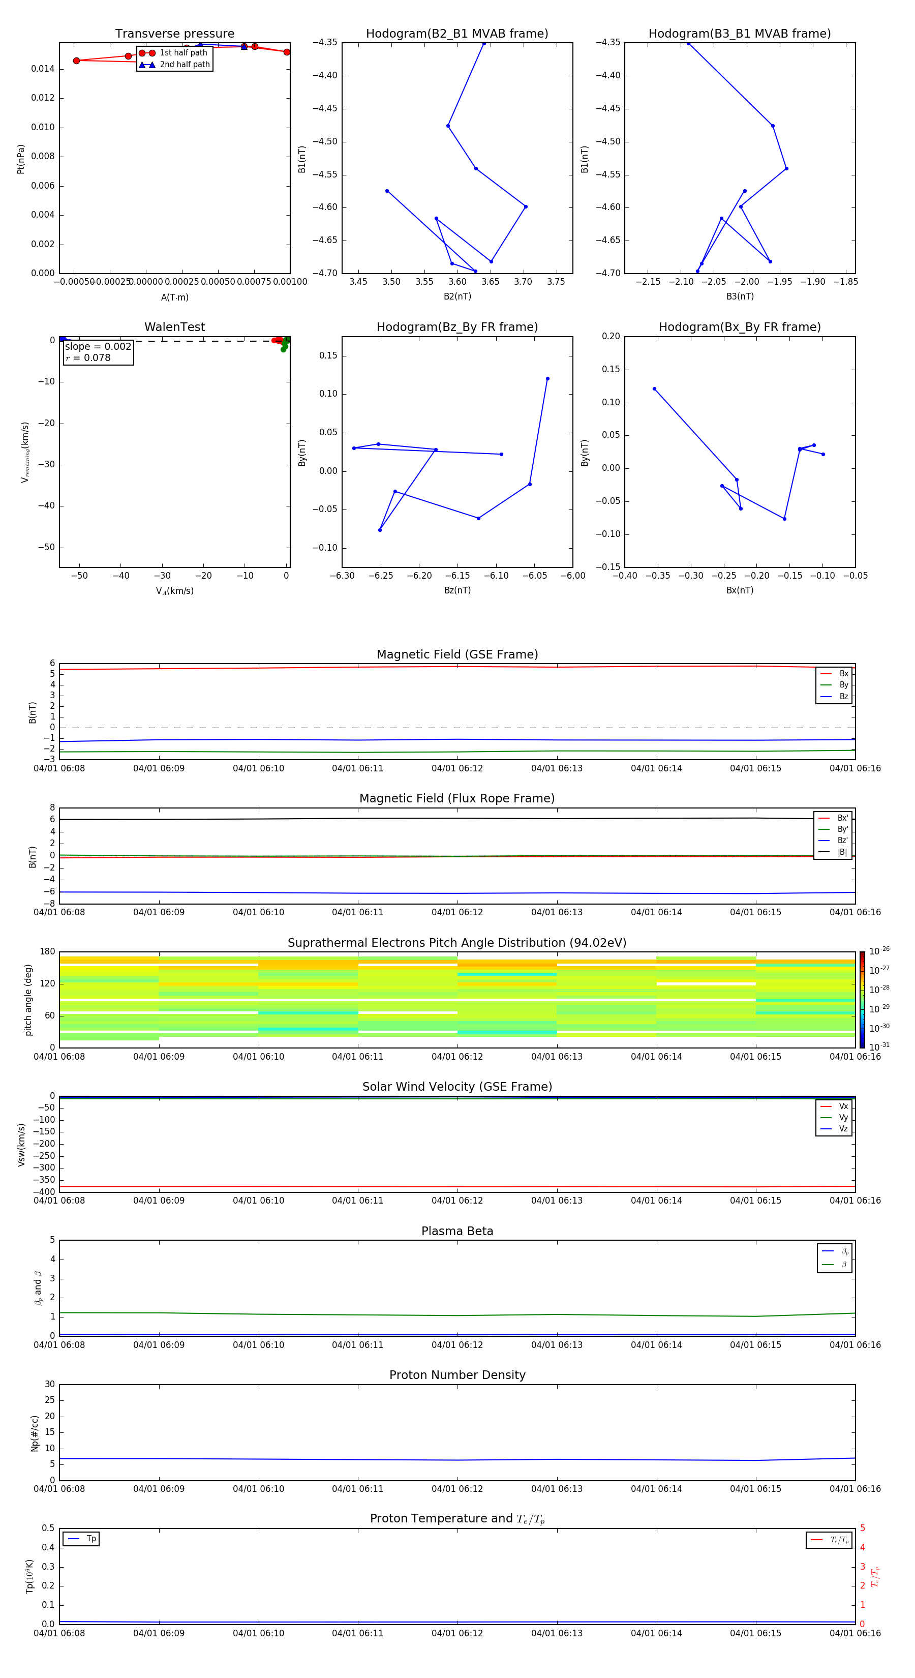Click the WalenTest plot title
Screen dimensions: 915x1678
(x=174, y=327)
